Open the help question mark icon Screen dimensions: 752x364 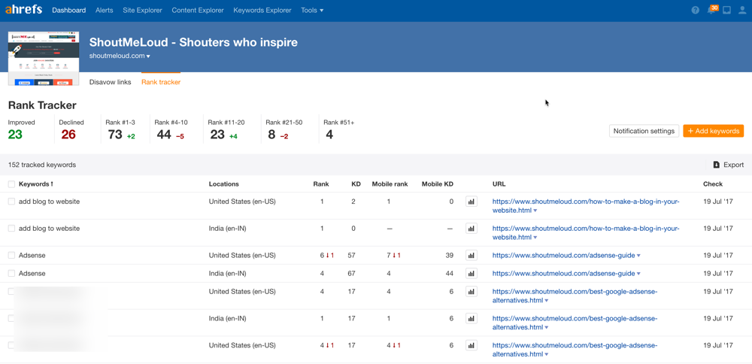click(695, 10)
